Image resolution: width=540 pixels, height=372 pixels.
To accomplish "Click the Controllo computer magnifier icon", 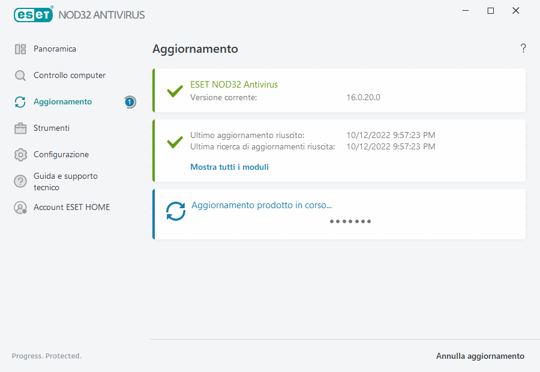I will [20, 76].
